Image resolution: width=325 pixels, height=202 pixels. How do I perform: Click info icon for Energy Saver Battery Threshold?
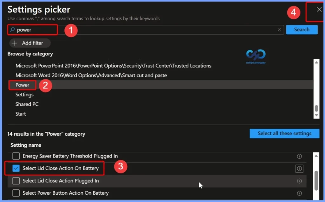[x=299, y=156]
